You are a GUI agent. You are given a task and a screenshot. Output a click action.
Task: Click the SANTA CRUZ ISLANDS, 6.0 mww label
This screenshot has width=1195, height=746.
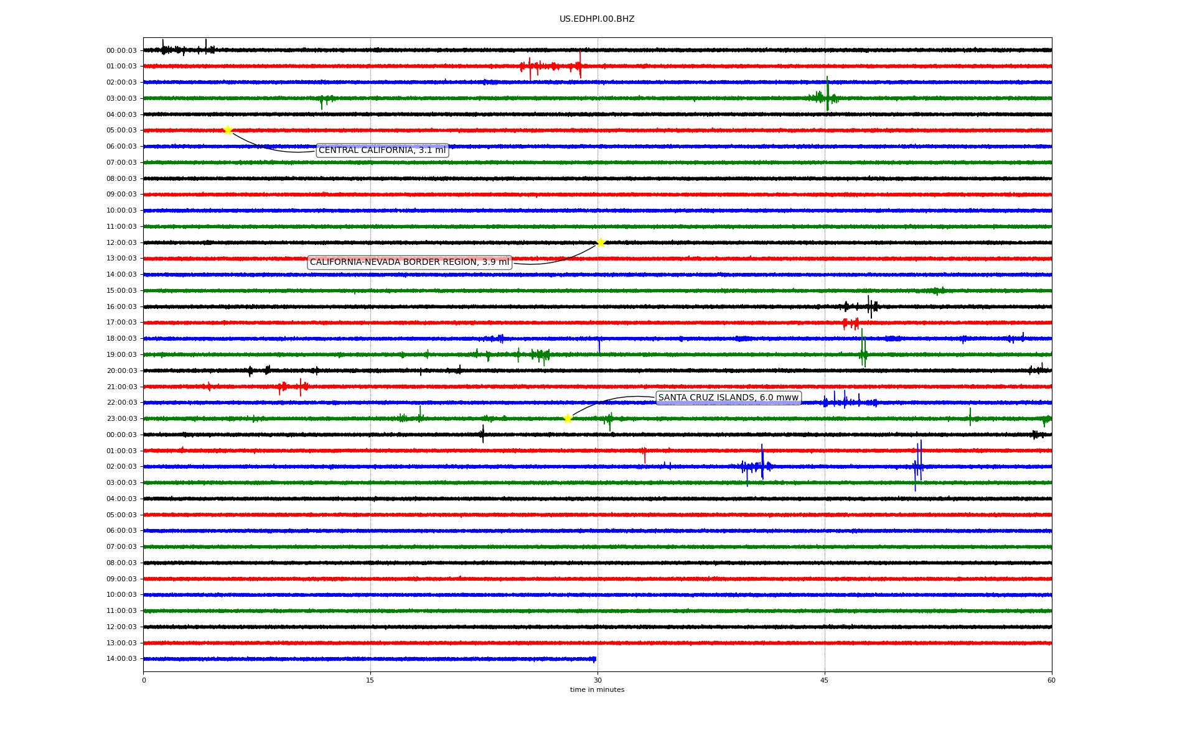(x=728, y=398)
